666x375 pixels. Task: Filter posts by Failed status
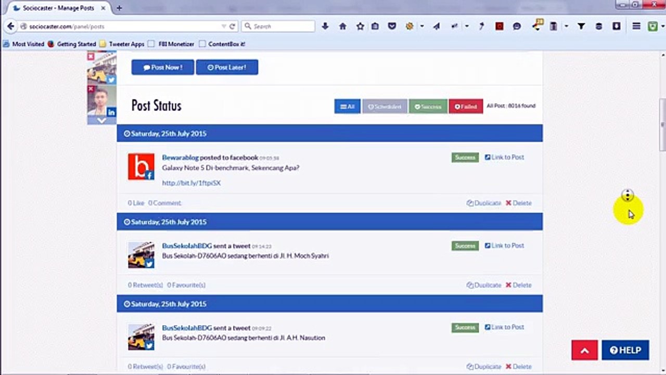pos(466,107)
